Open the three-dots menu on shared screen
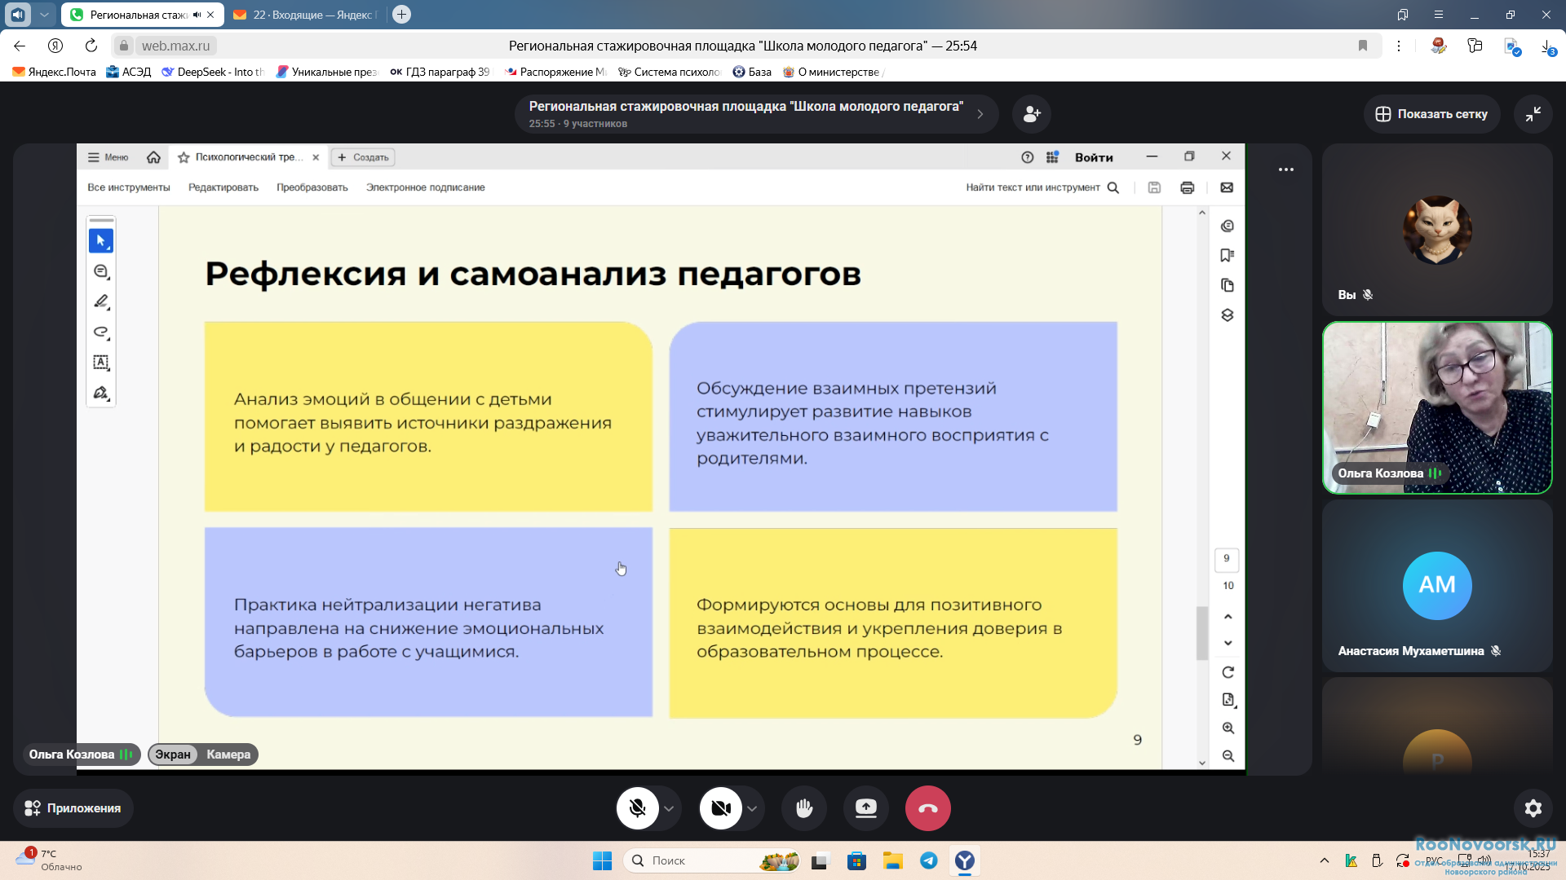 [x=1285, y=169]
